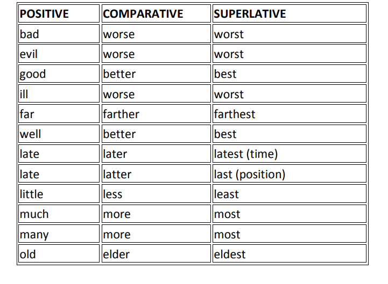Select the cell containing 'bad'
The image size is (388, 284).
29,34
